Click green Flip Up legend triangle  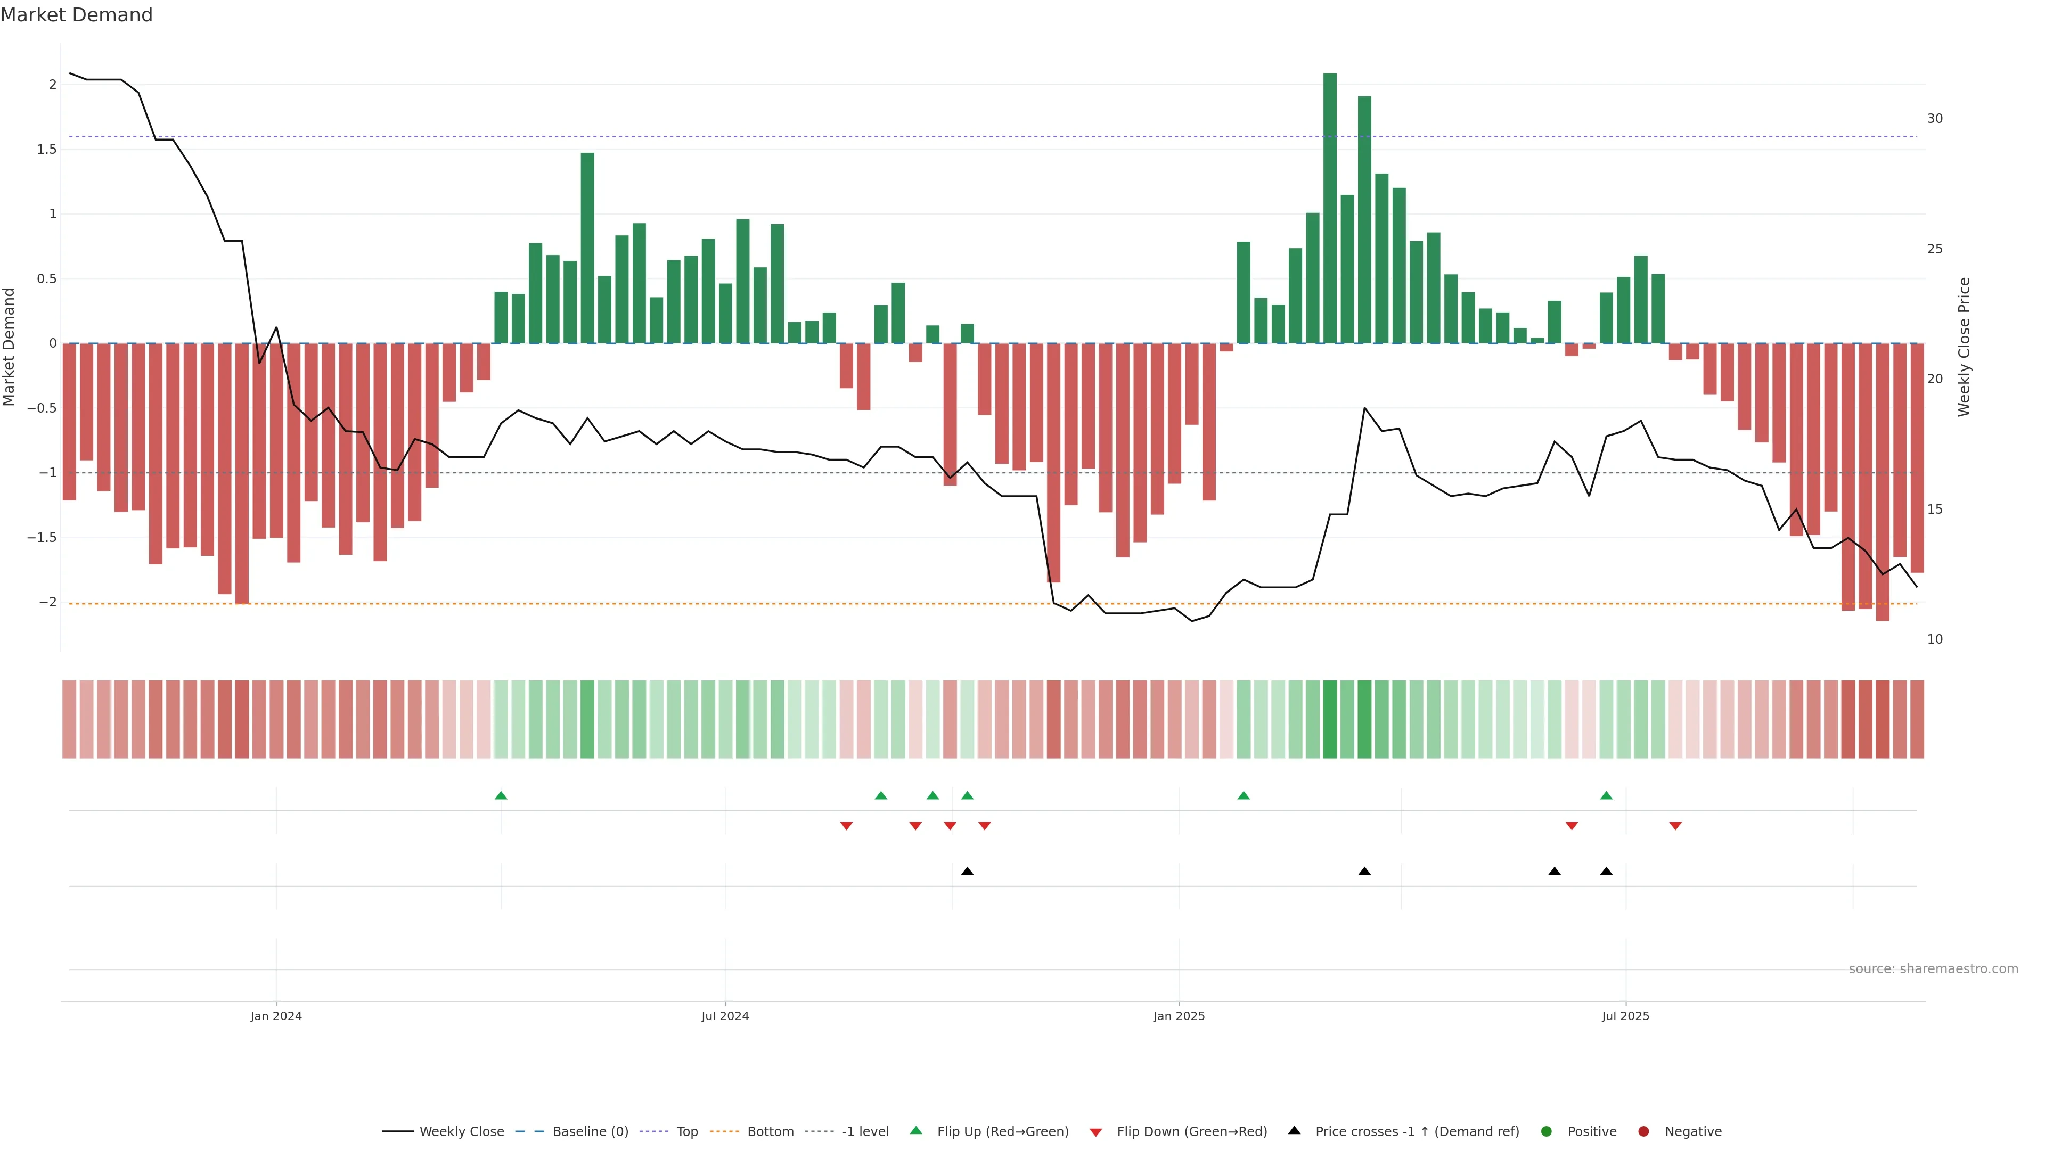pos(916,1131)
